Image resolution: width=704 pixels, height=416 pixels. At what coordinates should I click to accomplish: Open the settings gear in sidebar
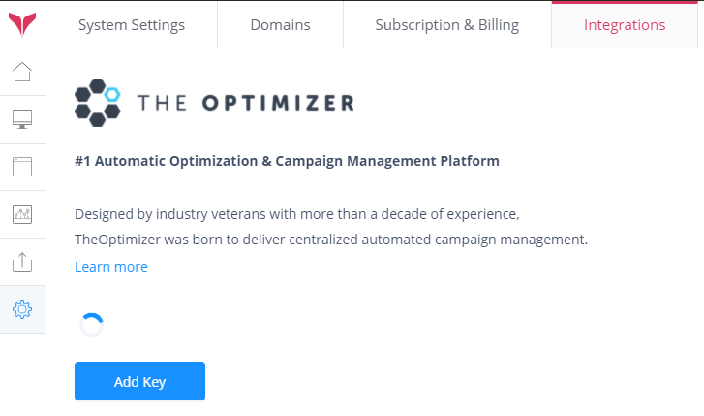[22, 309]
